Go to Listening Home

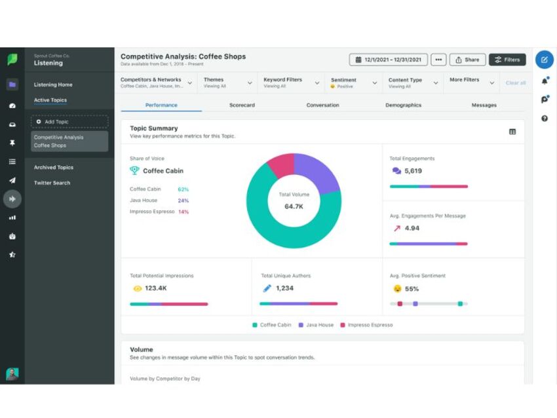[53, 85]
